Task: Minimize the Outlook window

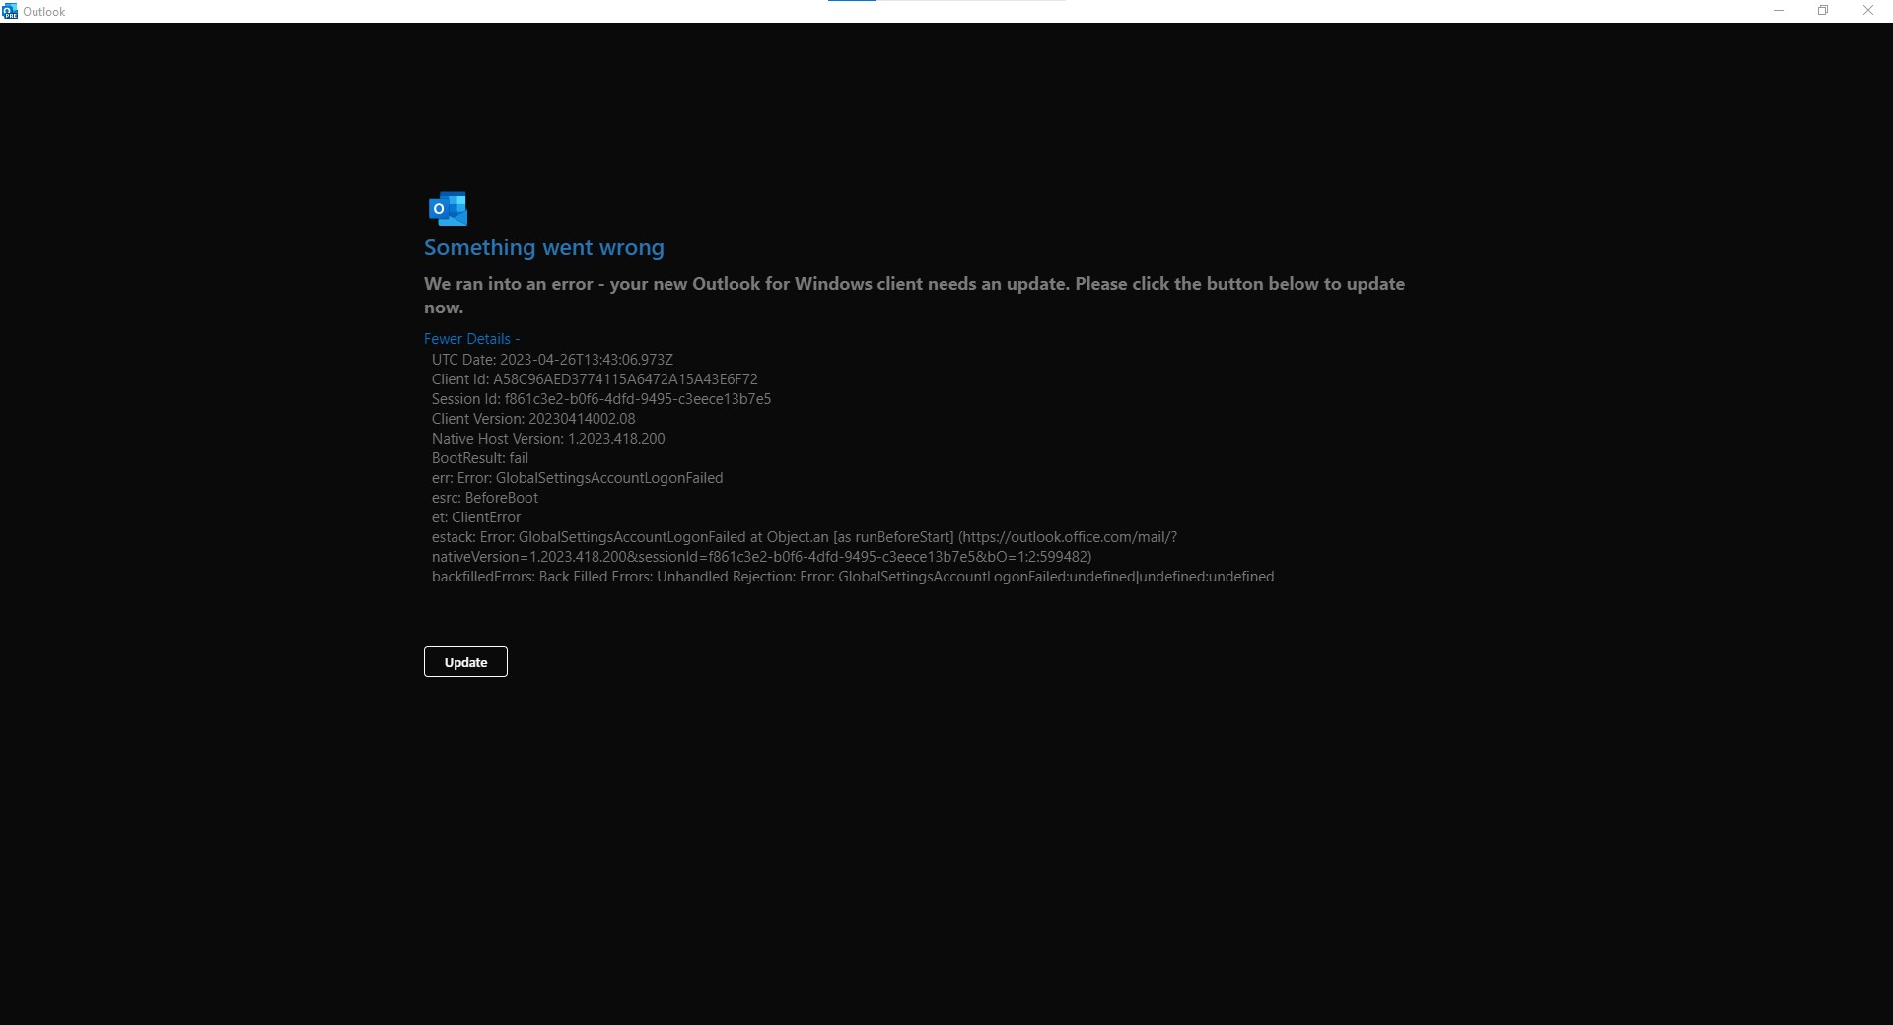Action: [x=1779, y=11]
